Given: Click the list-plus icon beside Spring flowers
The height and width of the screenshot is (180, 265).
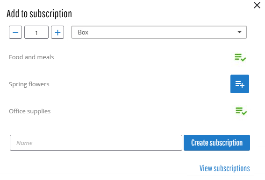Looking at the screenshot, I should (x=240, y=84).
